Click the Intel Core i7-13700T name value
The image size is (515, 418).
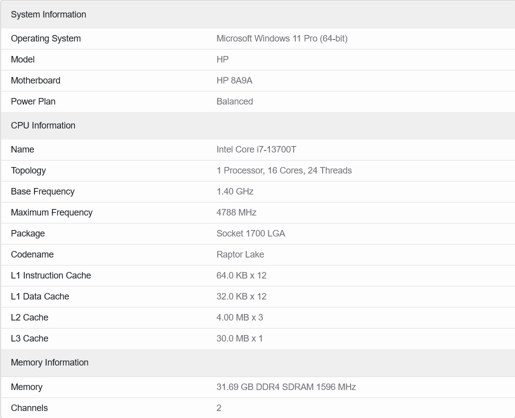pos(256,149)
